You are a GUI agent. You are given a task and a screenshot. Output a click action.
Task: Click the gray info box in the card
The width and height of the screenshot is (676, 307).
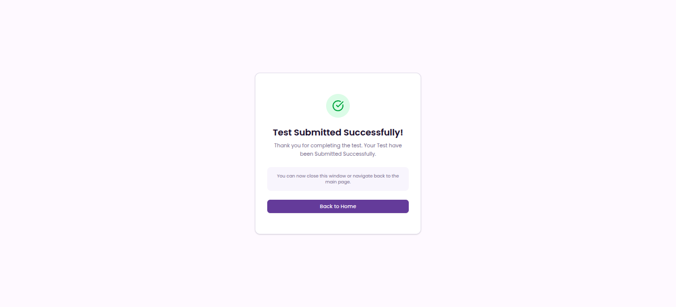pos(338,178)
